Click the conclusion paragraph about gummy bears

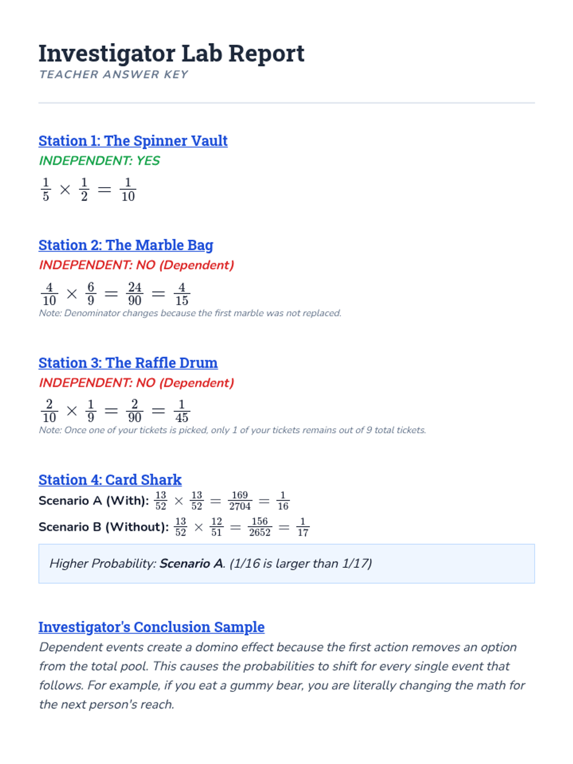coord(282,676)
